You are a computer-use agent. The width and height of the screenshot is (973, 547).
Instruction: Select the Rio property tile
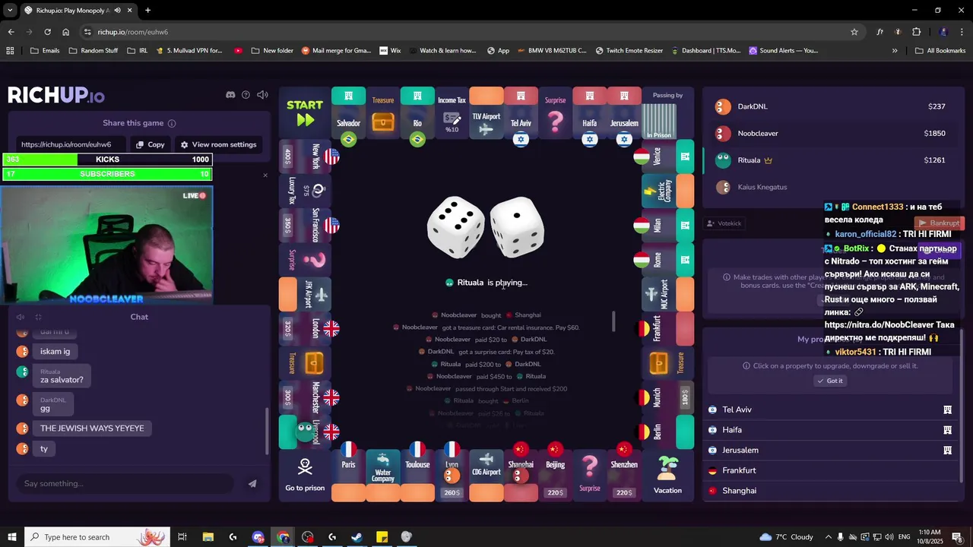417,114
